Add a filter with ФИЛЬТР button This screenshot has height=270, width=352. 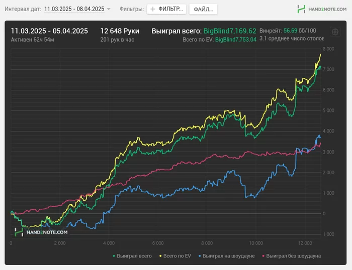pyautogui.click(x=166, y=9)
